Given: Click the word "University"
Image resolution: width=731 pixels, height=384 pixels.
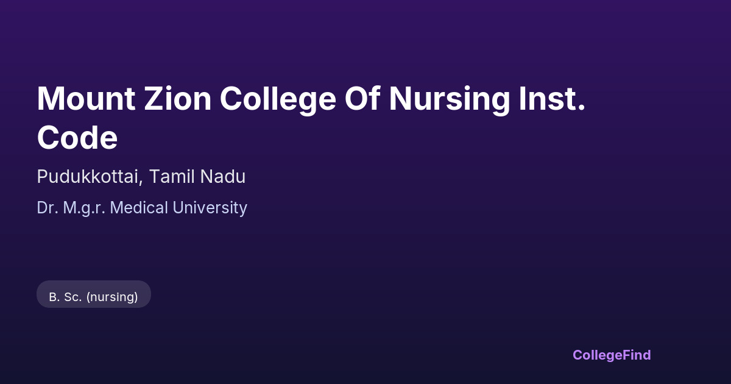Looking at the screenshot, I should (x=210, y=208).
